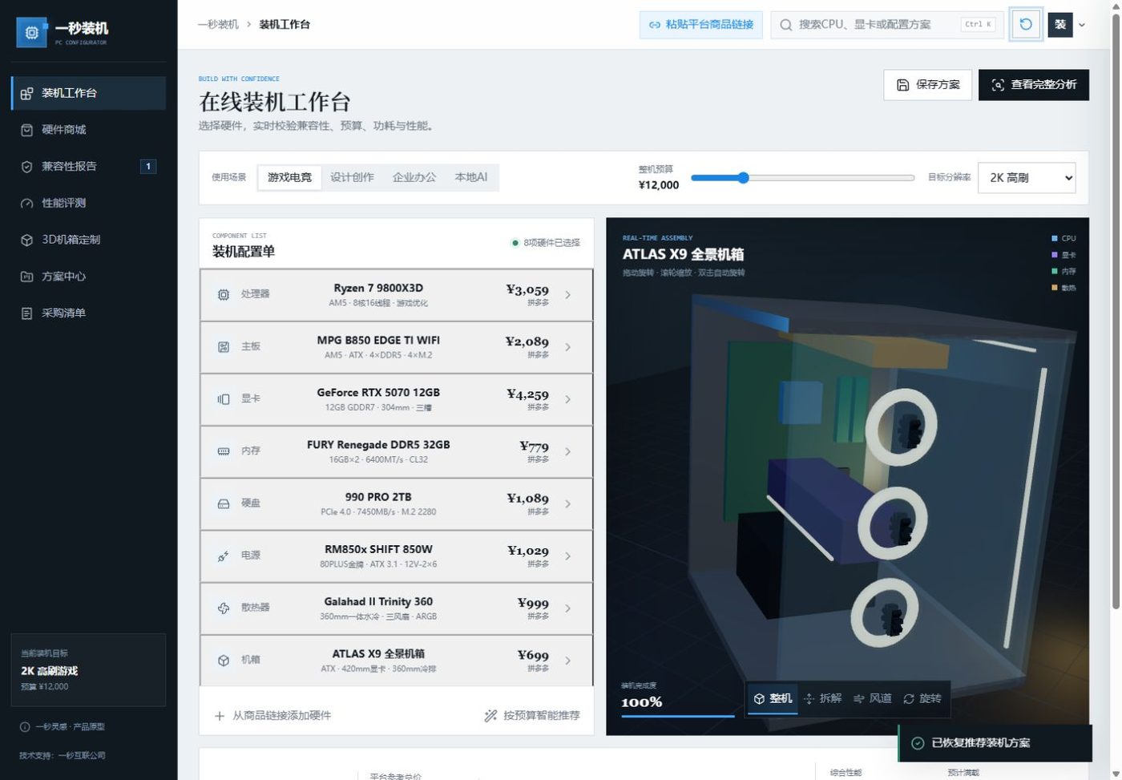Viewport: 1122px width, 780px height.
Task: Expand the Ryzen 7 9800X3D row chevron
Action: [567, 295]
